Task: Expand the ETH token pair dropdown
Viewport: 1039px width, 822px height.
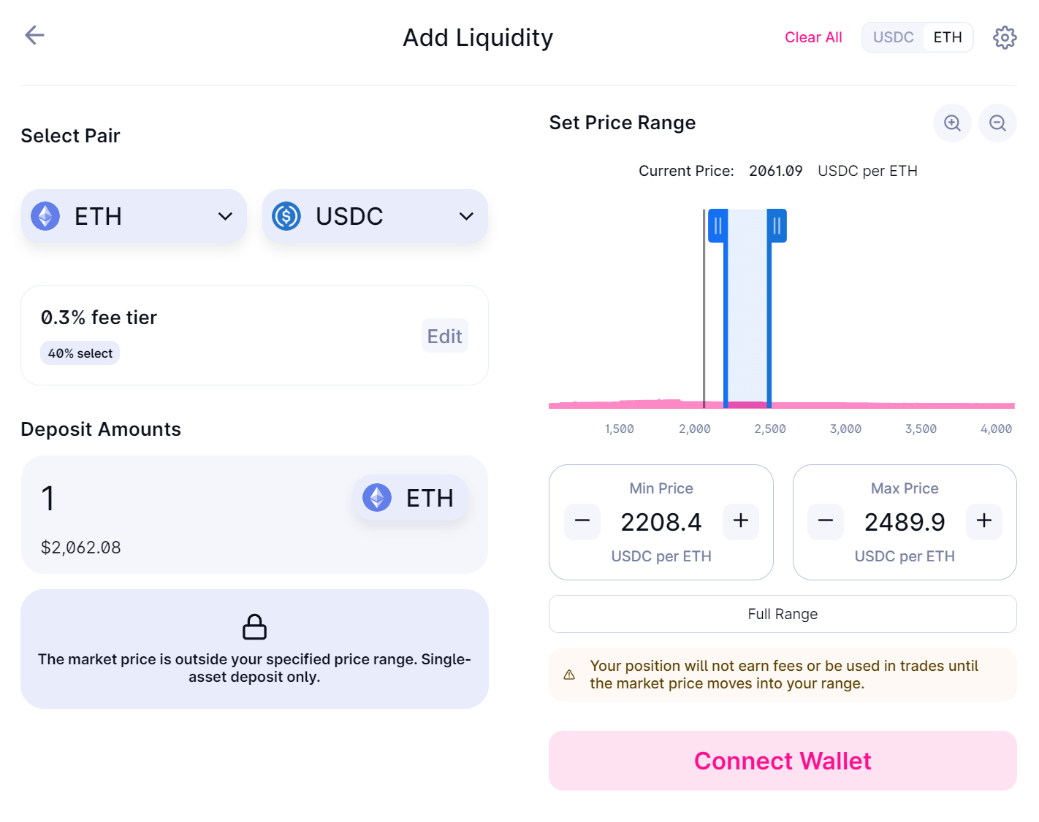Action: [134, 216]
